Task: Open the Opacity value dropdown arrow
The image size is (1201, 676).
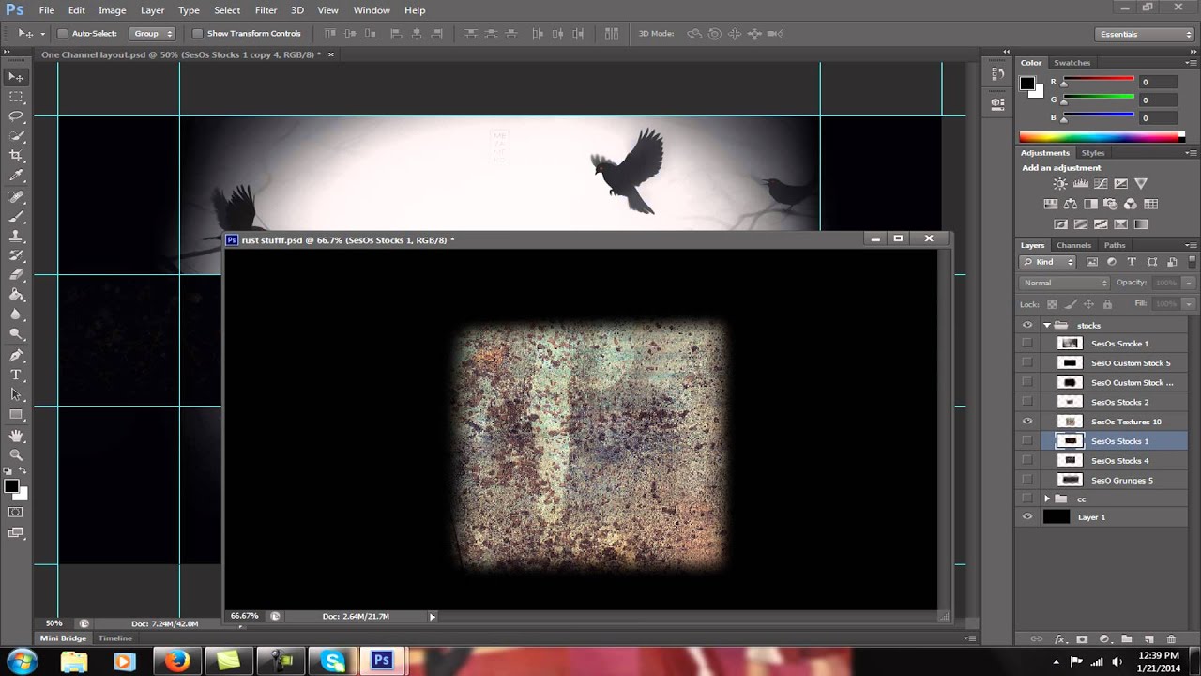Action: [x=1189, y=283]
